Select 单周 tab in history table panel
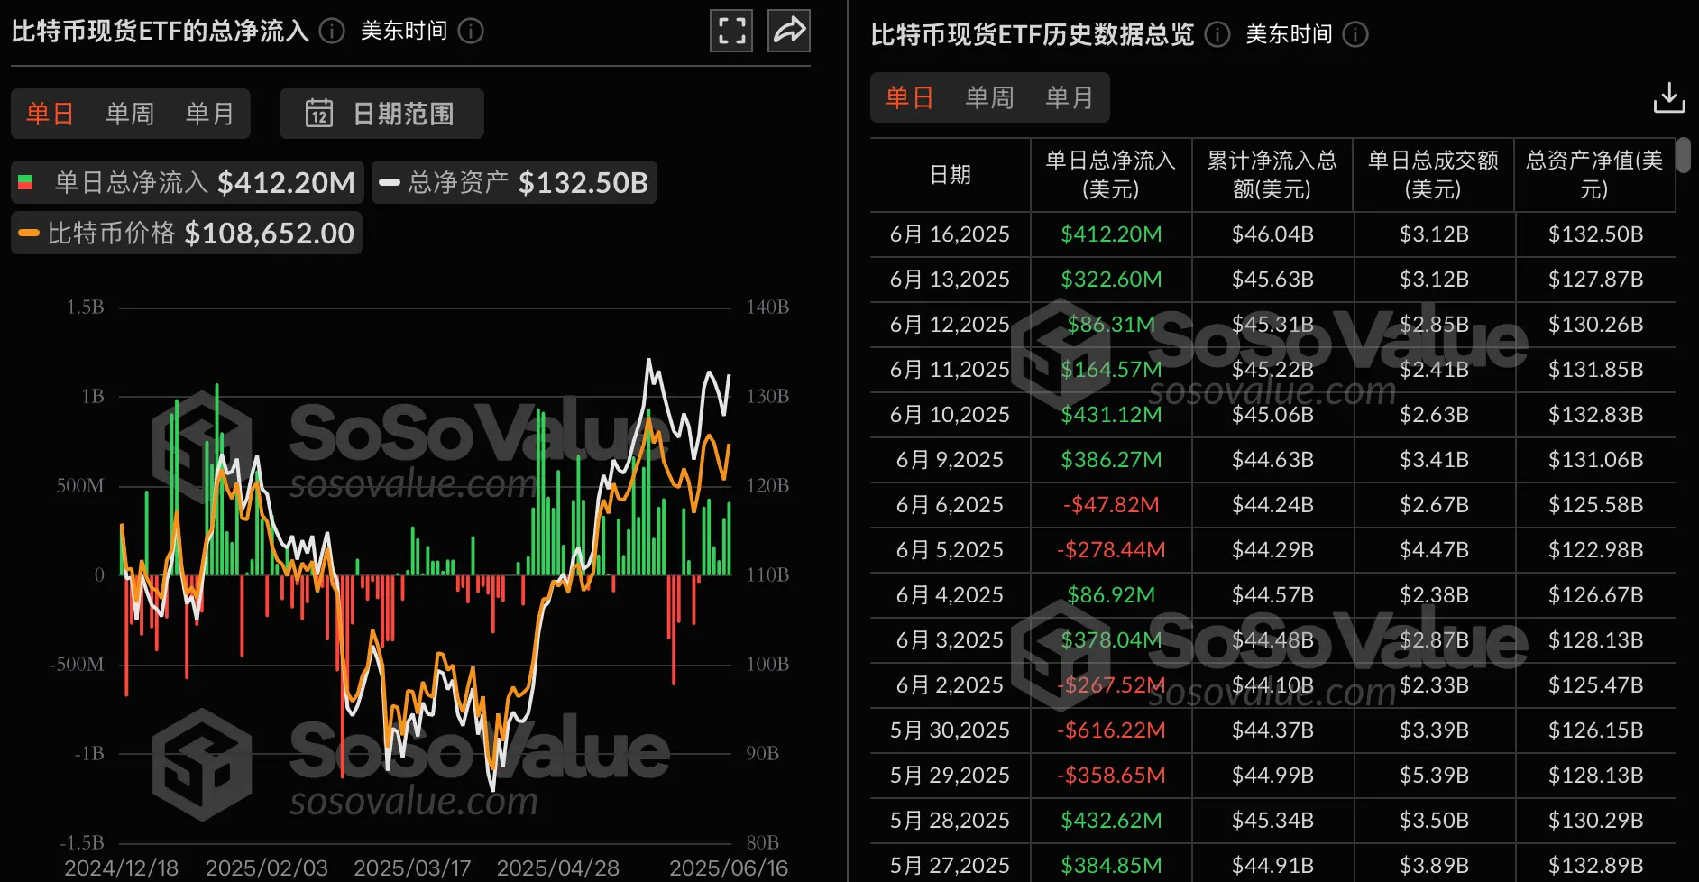1699x882 pixels. click(989, 97)
